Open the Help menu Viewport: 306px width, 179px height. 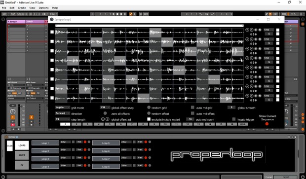pos(55,8)
